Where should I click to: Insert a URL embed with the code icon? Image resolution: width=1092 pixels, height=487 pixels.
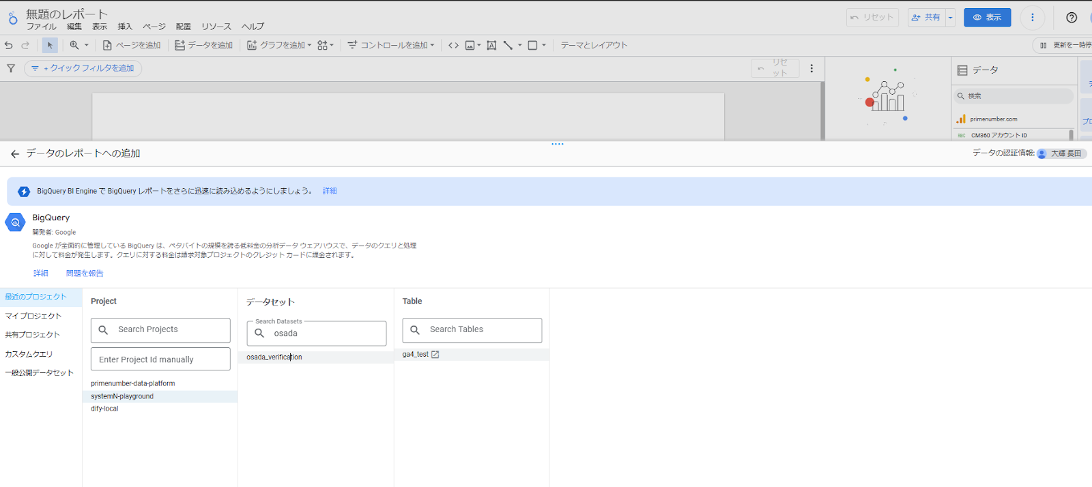click(453, 45)
